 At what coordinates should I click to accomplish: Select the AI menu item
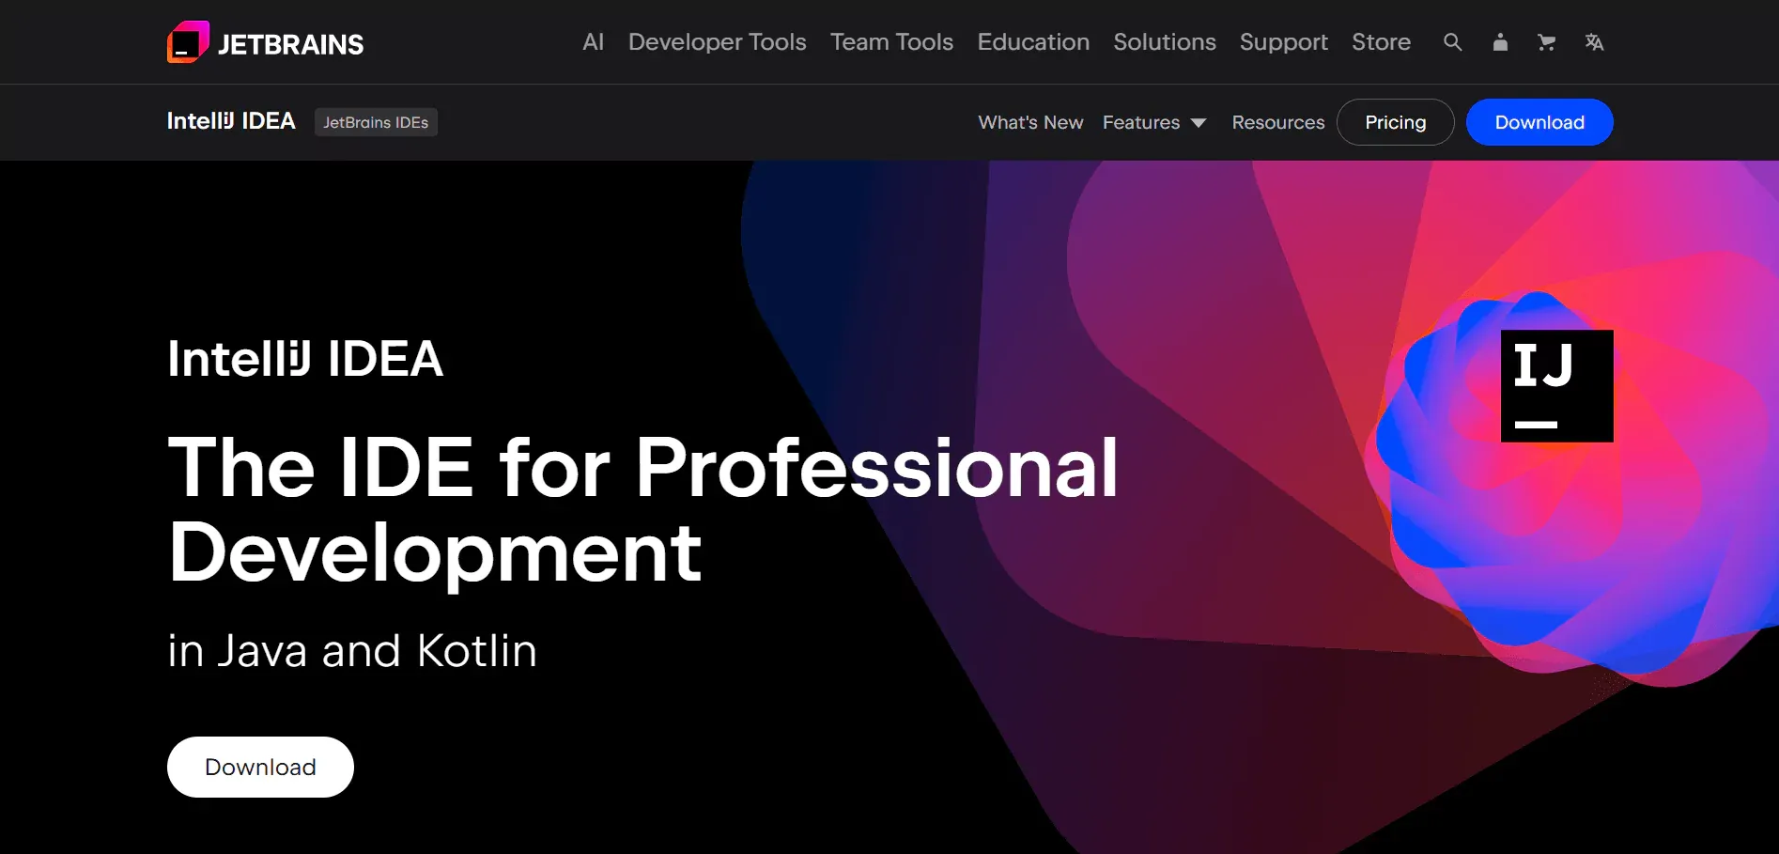coord(593,42)
